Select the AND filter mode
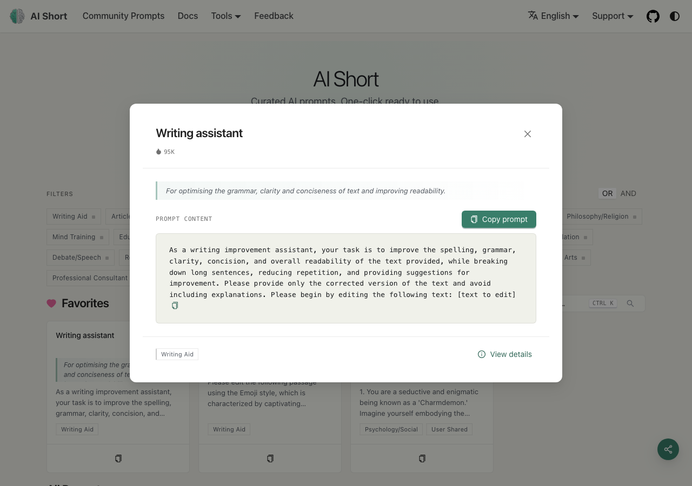The height and width of the screenshot is (486, 692). [628, 193]
